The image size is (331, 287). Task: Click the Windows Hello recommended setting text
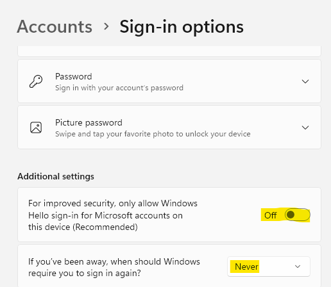[x=113, y=215]
